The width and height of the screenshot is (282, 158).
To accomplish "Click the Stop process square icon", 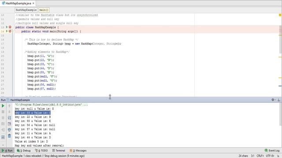I will (x=3, y=112).
